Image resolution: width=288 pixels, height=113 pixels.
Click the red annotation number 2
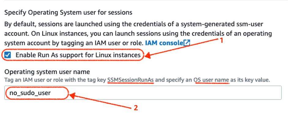pos(136,108)
